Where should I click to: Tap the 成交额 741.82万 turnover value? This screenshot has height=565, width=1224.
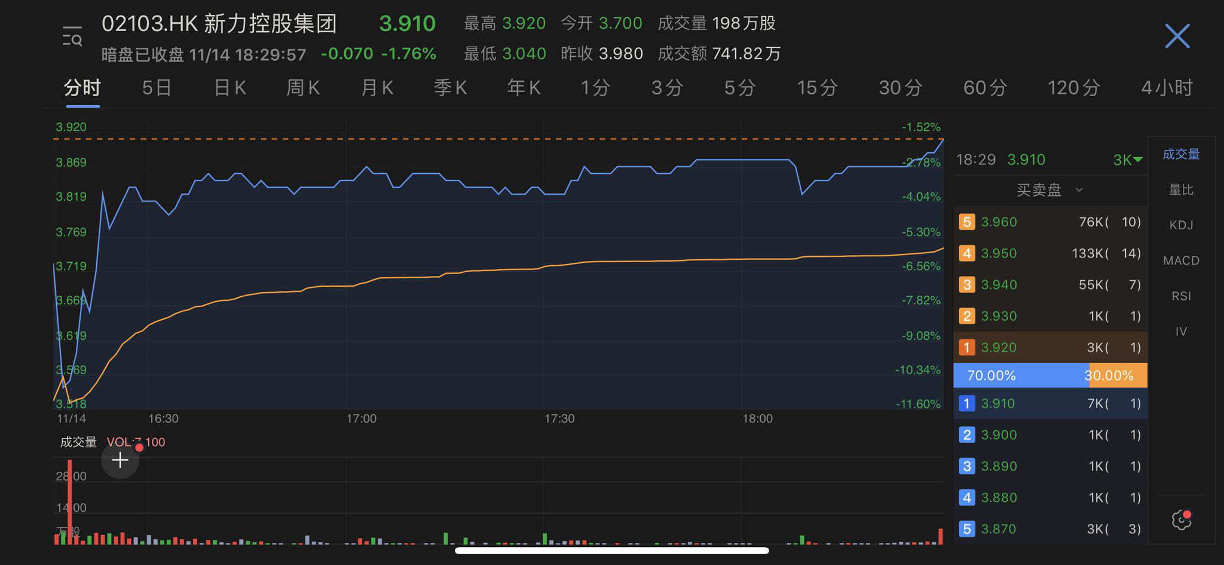point(719,54)
